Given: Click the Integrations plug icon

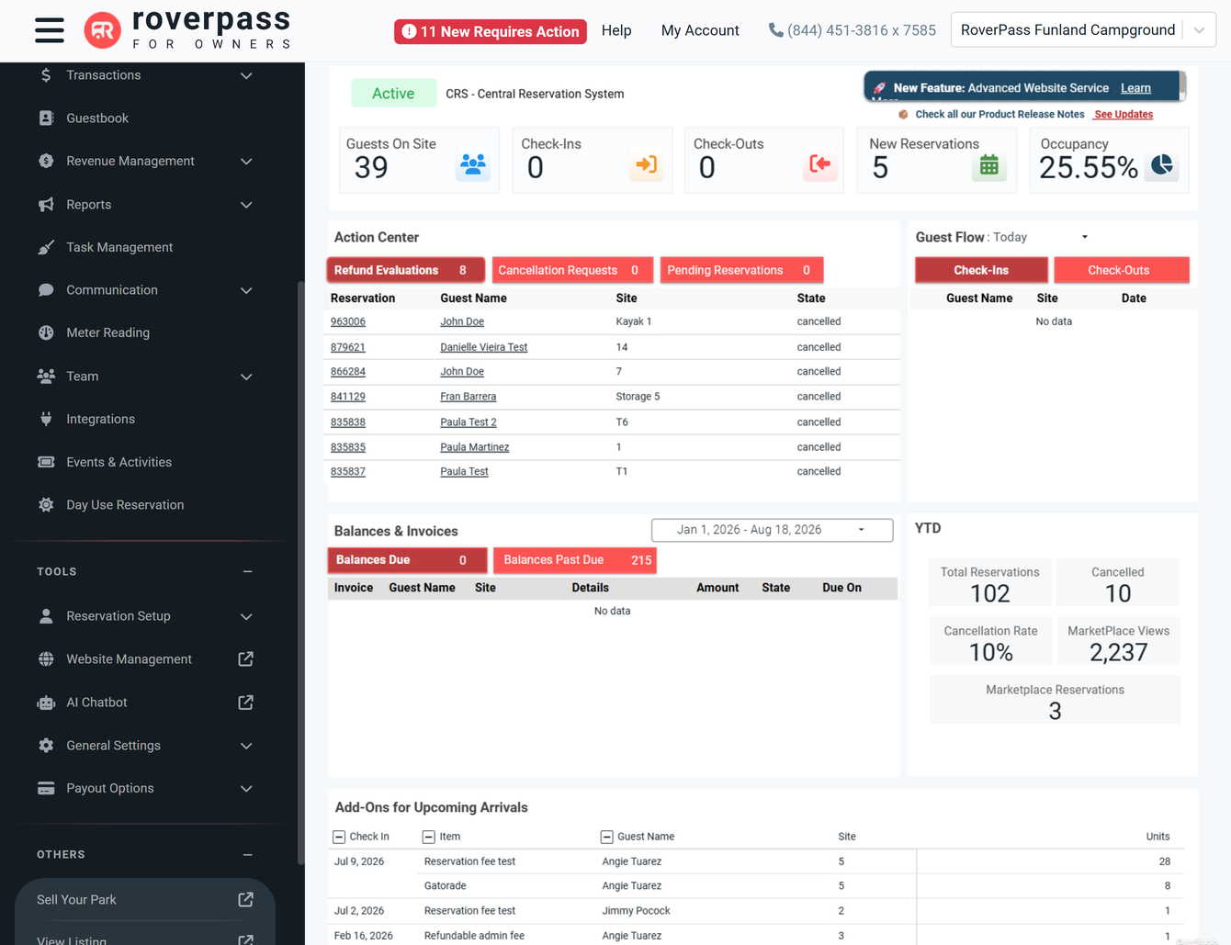Looking at the screenshot, I should tap(46, 419).
